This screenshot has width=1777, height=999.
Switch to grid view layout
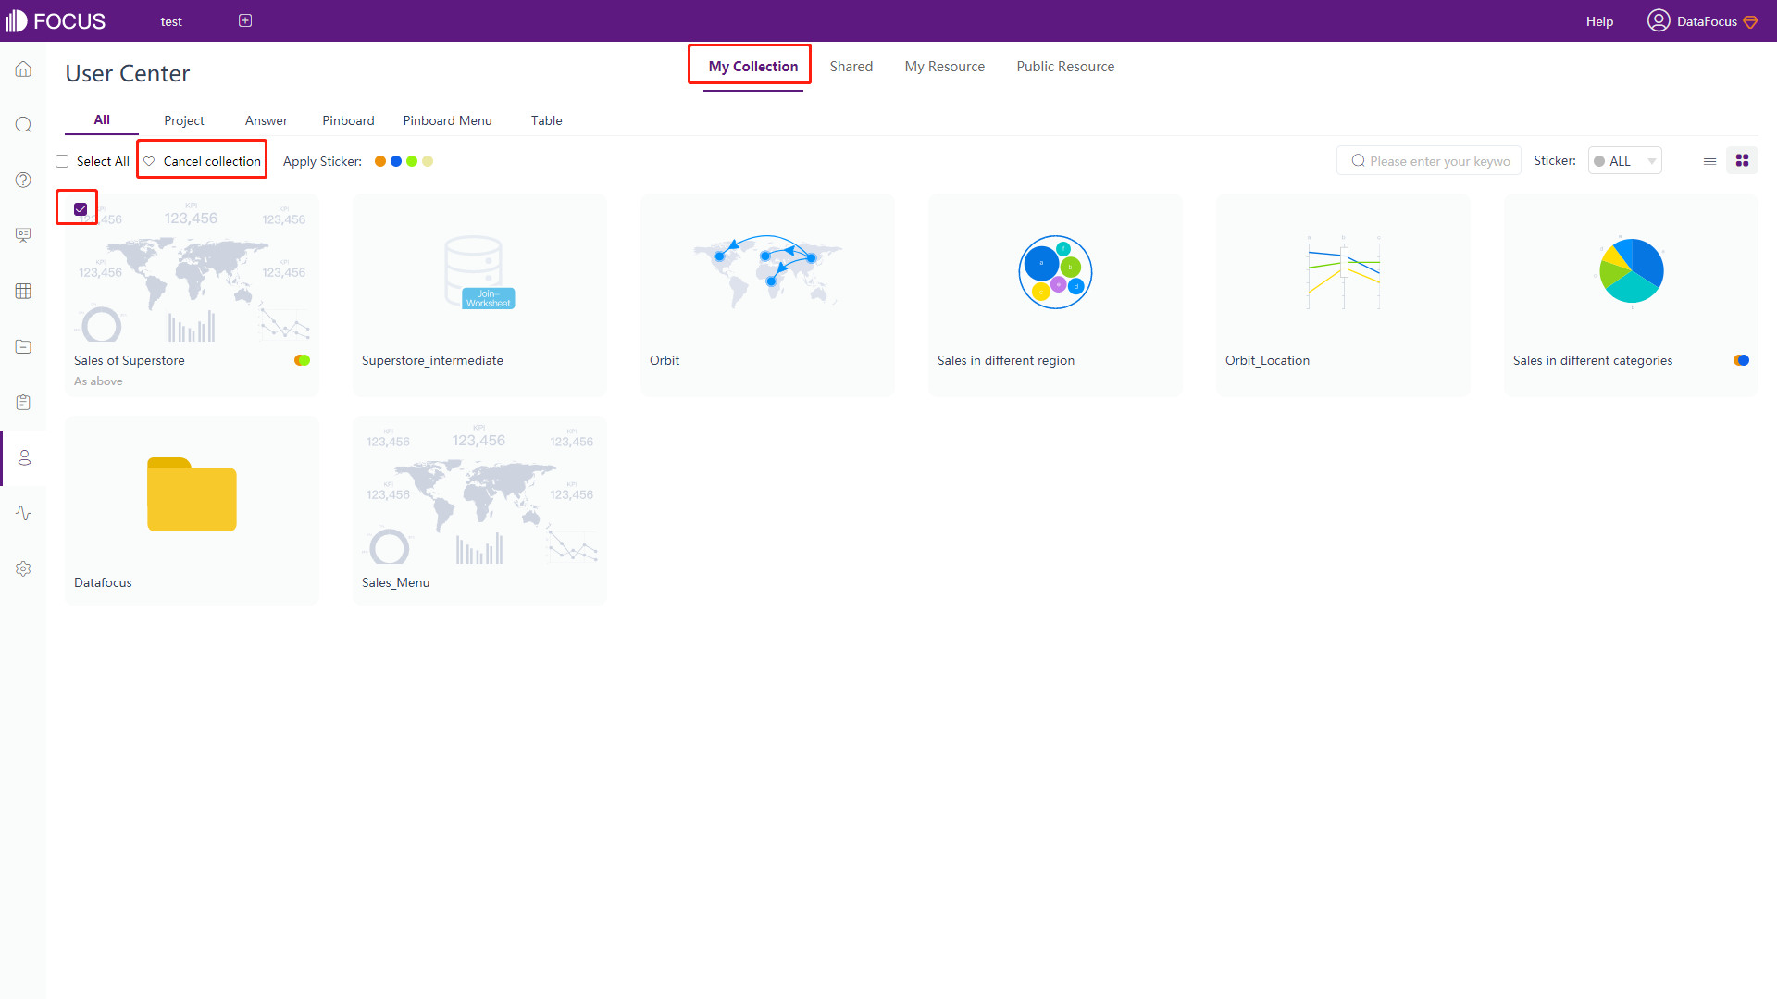[x=1742, y=160]
